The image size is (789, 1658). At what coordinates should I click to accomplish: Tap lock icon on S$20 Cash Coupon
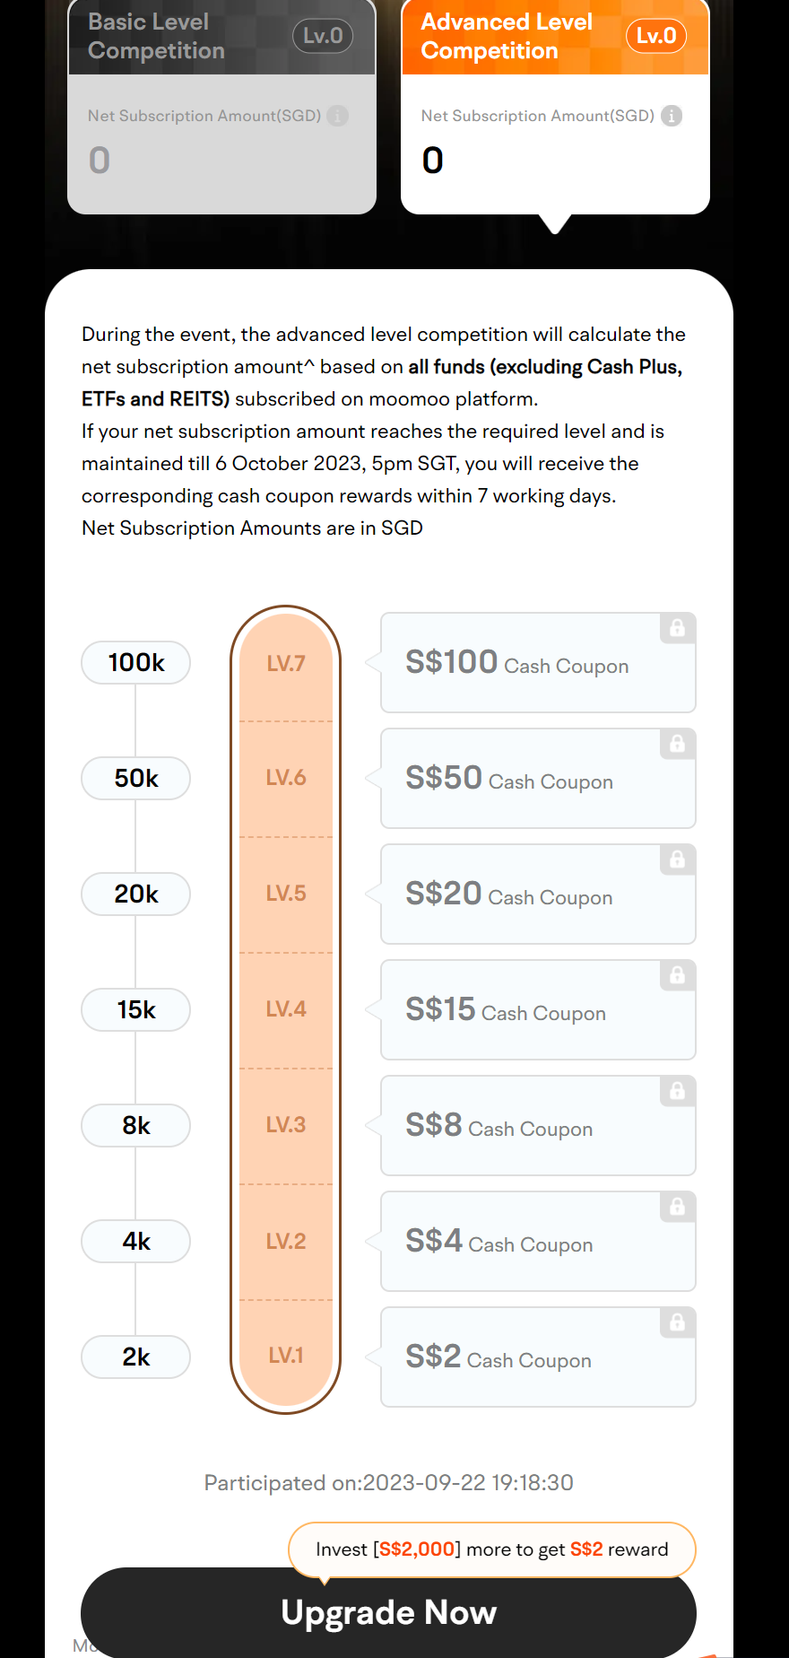(x=678, y=860)
